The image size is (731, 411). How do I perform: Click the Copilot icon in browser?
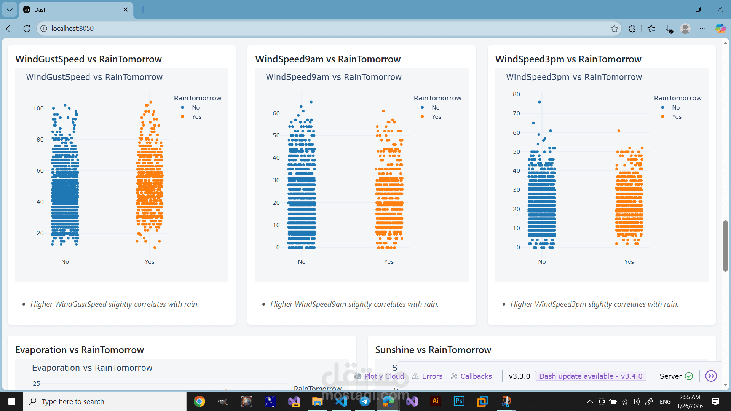point(720,29)
